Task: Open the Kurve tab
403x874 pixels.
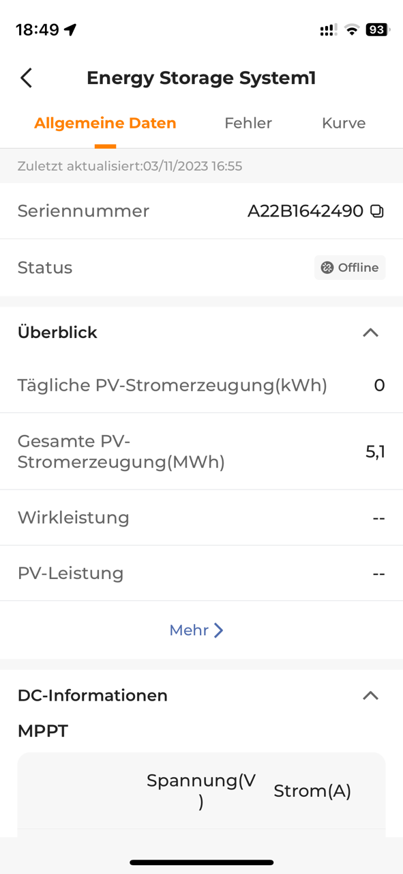Action: pos(344,123)
